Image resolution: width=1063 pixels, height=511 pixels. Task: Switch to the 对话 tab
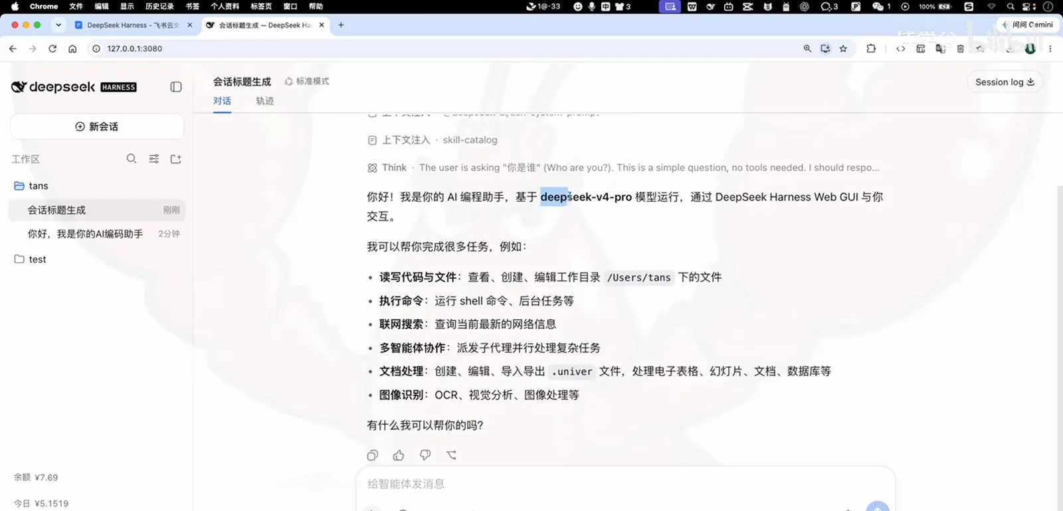(x=222, y=101)
